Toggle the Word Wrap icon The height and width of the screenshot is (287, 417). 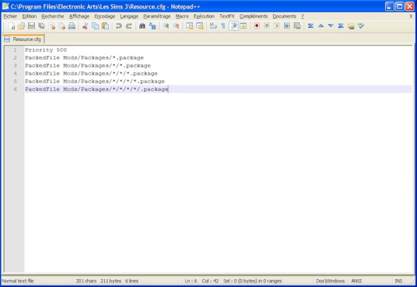coord(213,26)
